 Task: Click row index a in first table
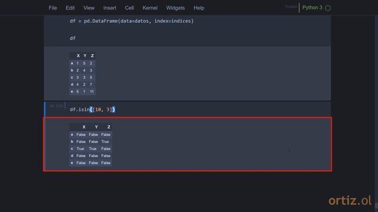click(72, 63)
